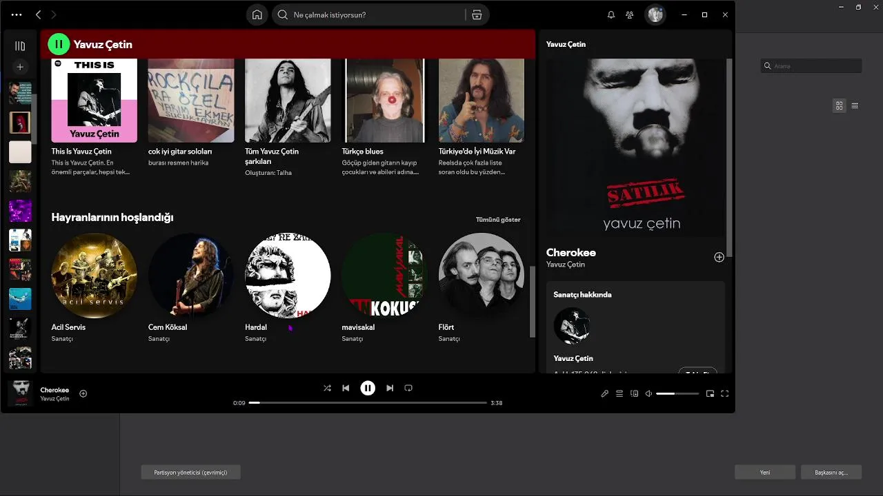Create a playlist with the plus icon
Screen dimensions: 883x496
(20, 67)
